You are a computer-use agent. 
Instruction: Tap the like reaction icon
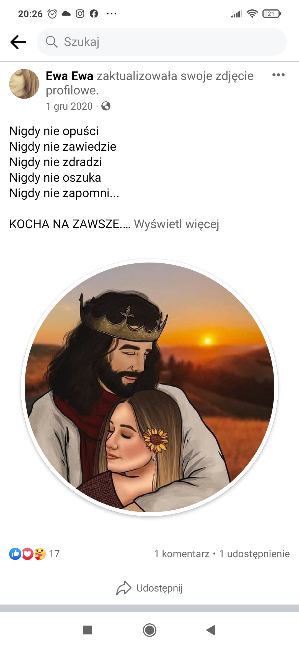pos(15,554)
